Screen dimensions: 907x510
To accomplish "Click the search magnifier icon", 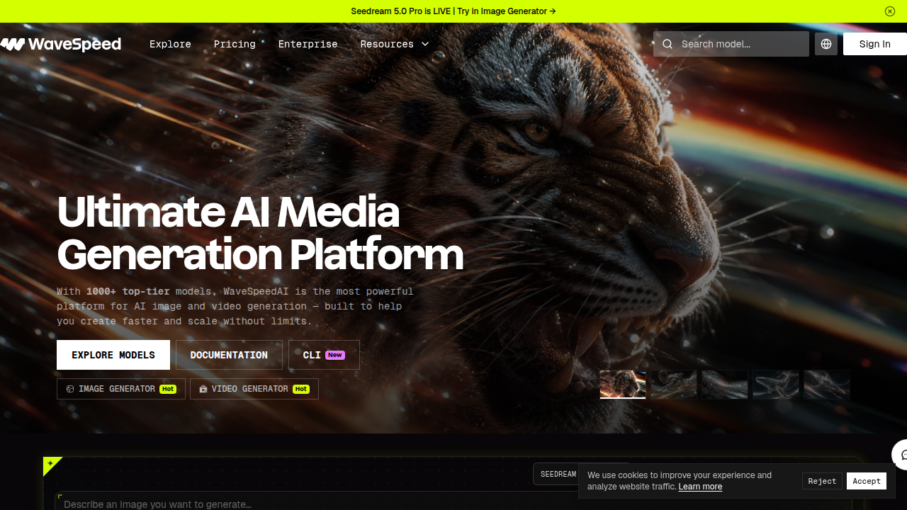I will (x=667, y=44).
